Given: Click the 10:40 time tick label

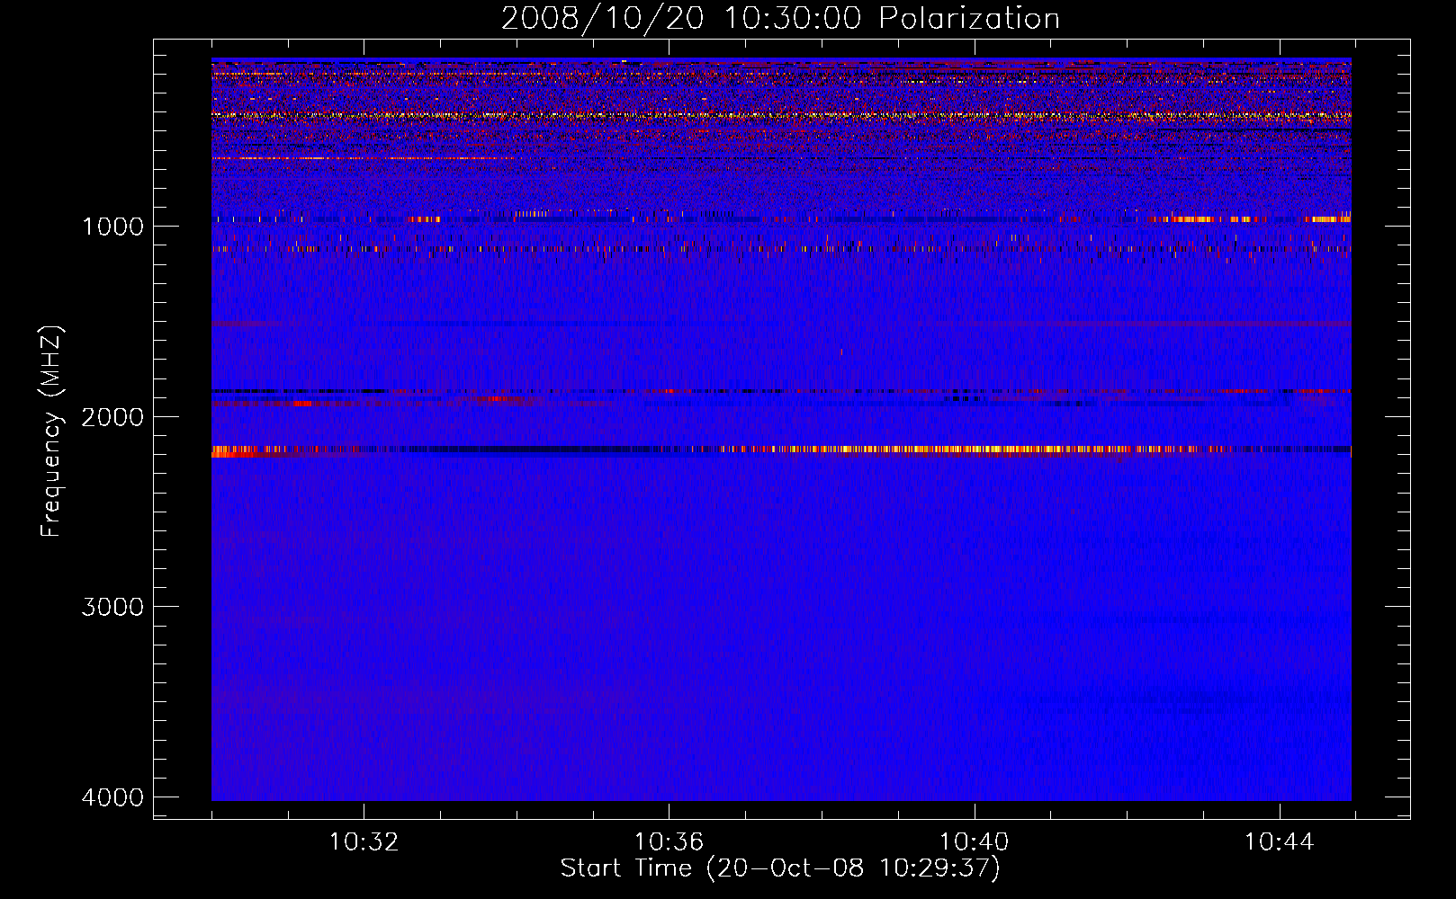Looking at the screenshot, I should point(974,842).
